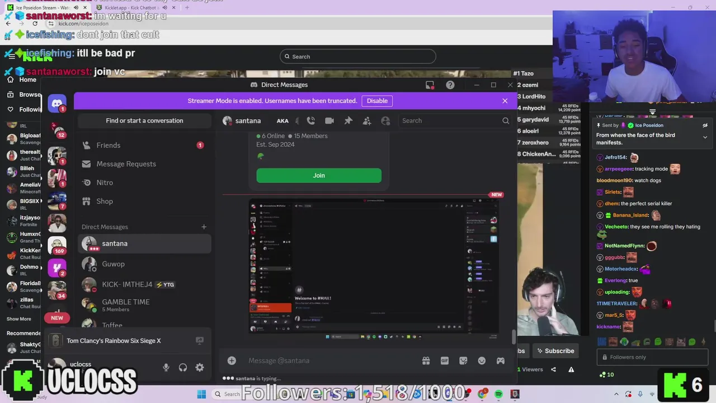
Task: Dismiss the Streamer Mode banner
Action: pyautogui.click(x=505, y=101)
